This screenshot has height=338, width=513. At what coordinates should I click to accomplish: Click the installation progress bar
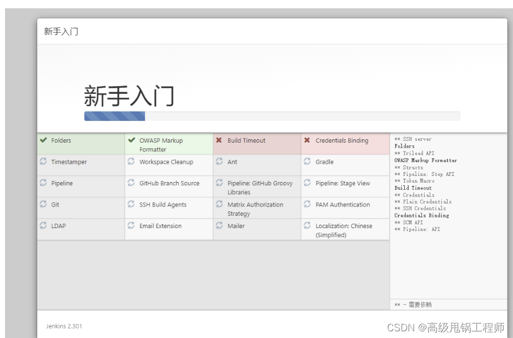[272, 116]
